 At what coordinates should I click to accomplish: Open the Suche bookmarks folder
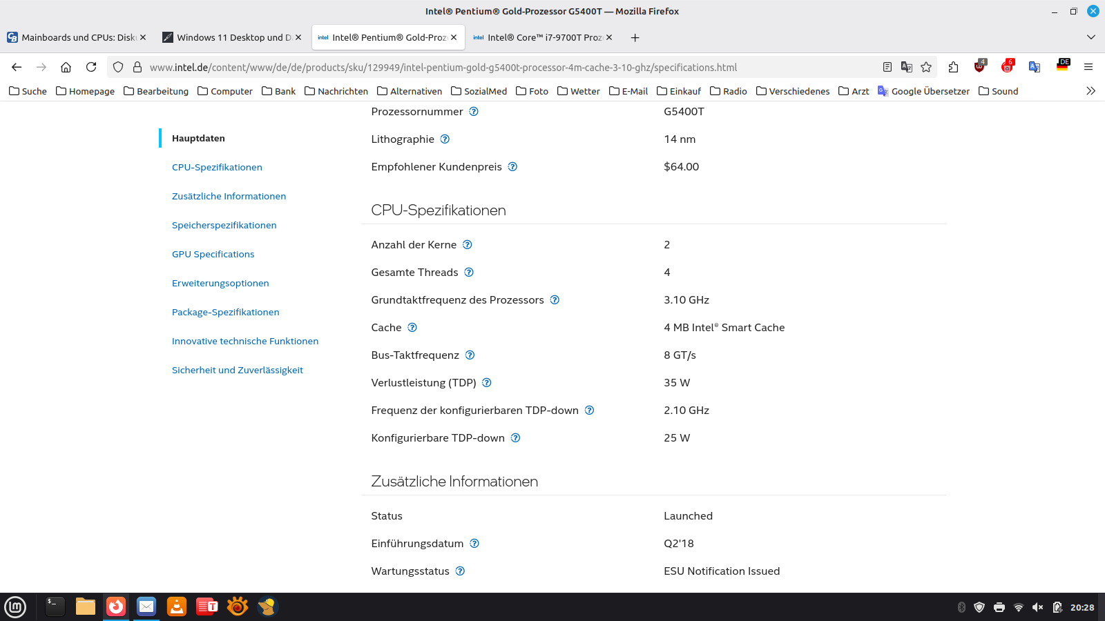pyautogui.click(x=28, y=91)
